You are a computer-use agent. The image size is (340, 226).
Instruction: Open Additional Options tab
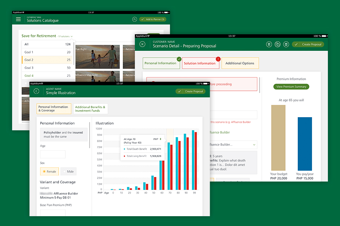click(240, 63)
